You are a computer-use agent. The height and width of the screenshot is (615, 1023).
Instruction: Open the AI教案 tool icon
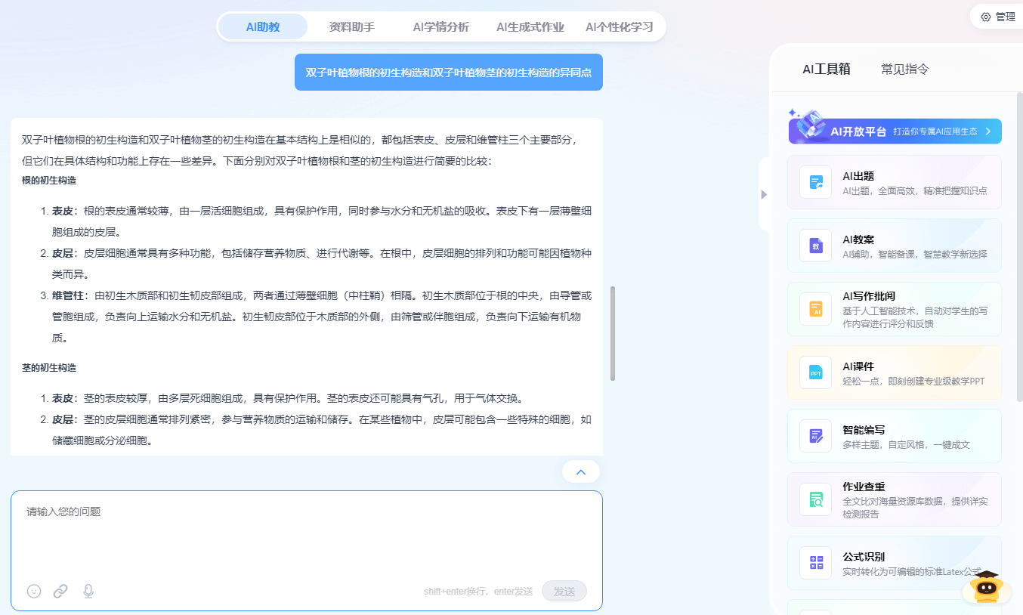coord(815,246)
